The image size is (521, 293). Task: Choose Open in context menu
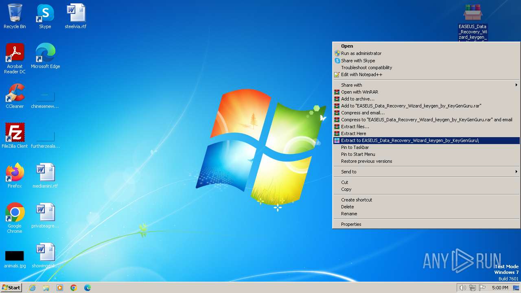(427, 46)
